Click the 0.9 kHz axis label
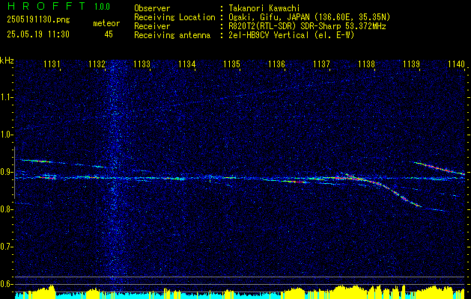This screenshot has height=299, width=471. [x=6, y=172]
